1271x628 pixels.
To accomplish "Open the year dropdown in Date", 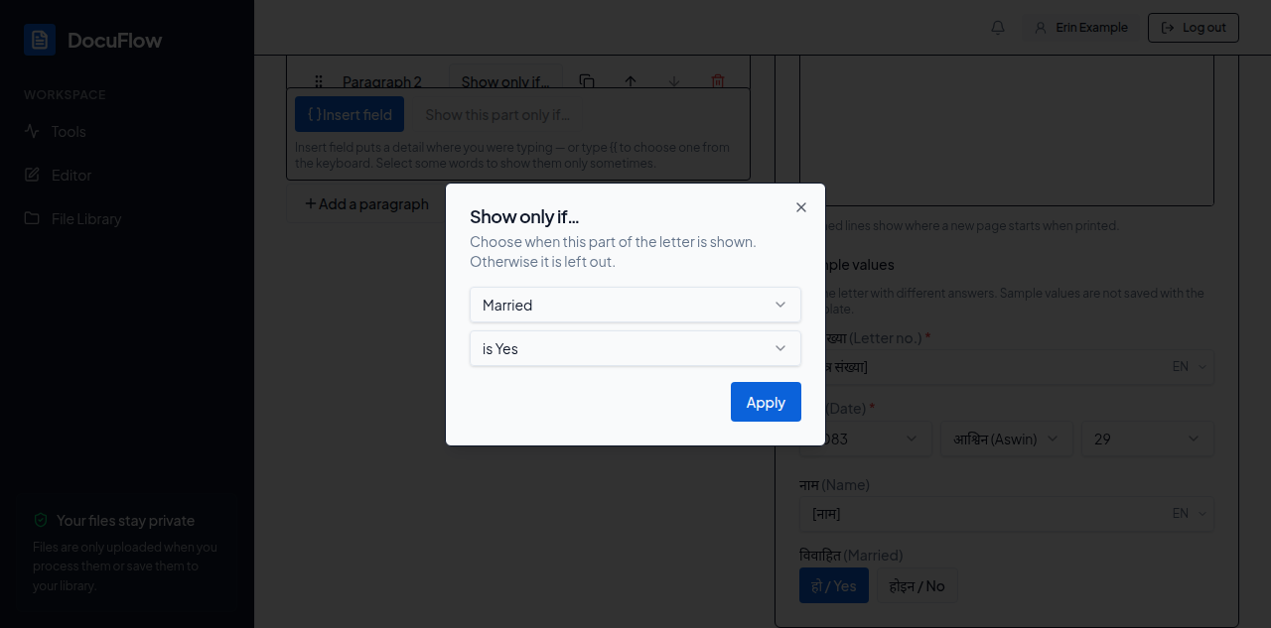I will coord(866,439).
